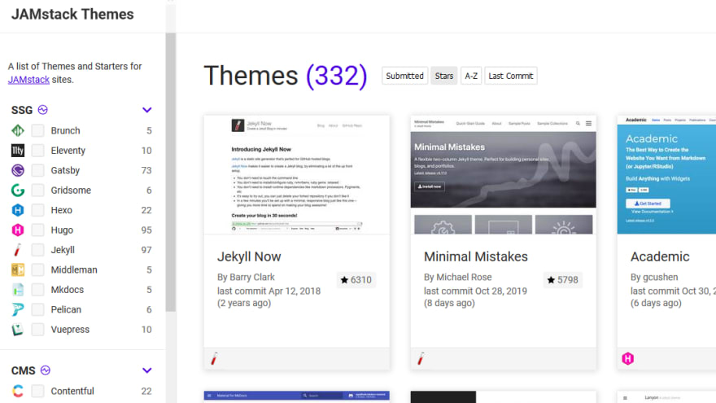The width and height of the screenshot is (716, 403).
Task: Tick the Gridsome filter checkbox
Action: coord(38,190)
